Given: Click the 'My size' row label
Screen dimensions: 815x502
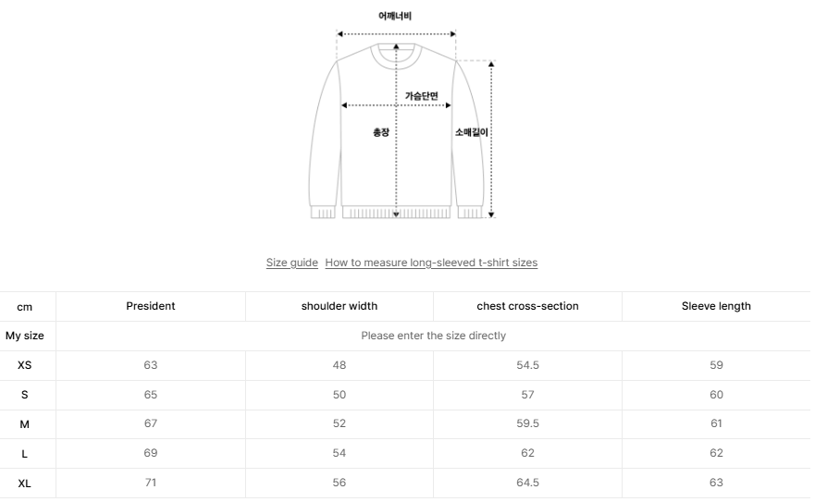Looking at the screenshot, I should pos(25,336).
